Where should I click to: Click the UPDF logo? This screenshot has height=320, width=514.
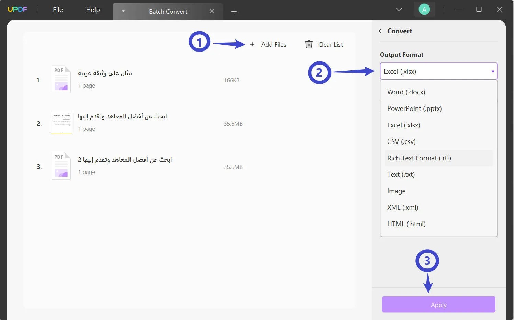click(17, 9)
